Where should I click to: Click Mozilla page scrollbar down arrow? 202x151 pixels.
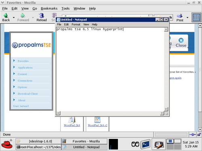[x=200, y=129]
